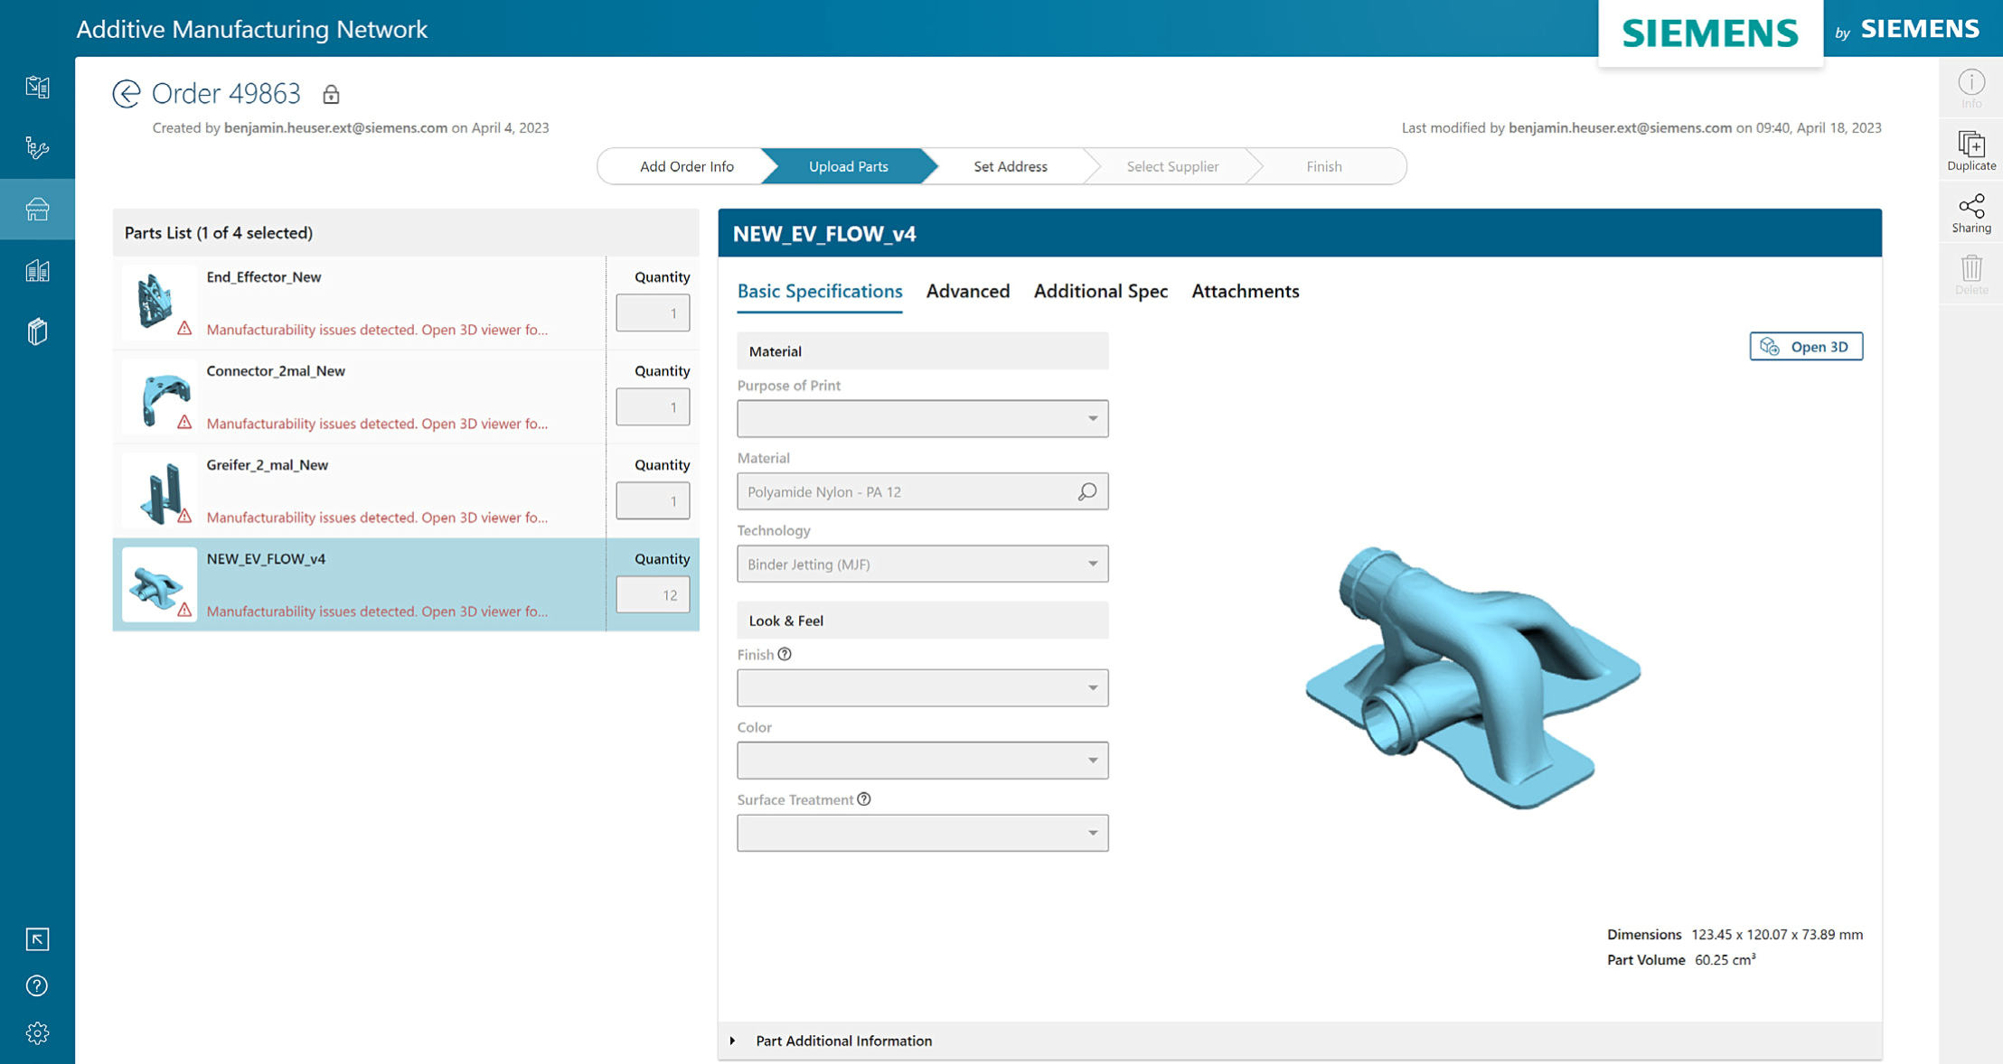Switch to the Attachments tab
This screenshot has width=2003, height=1064.
click(1245, 291)
